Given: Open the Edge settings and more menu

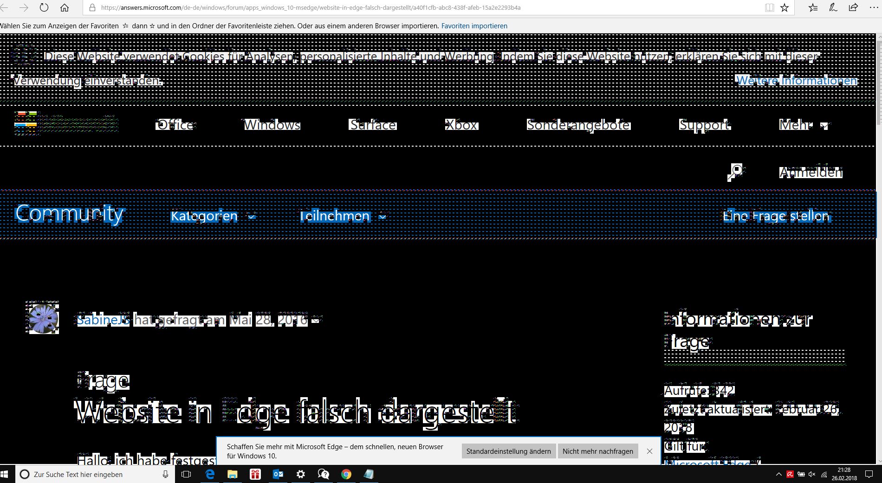Looking at the screenshot, I should 874,7.
